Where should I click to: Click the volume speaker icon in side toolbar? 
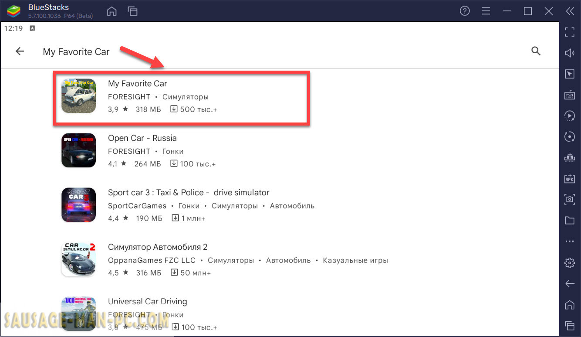[570, 53]
